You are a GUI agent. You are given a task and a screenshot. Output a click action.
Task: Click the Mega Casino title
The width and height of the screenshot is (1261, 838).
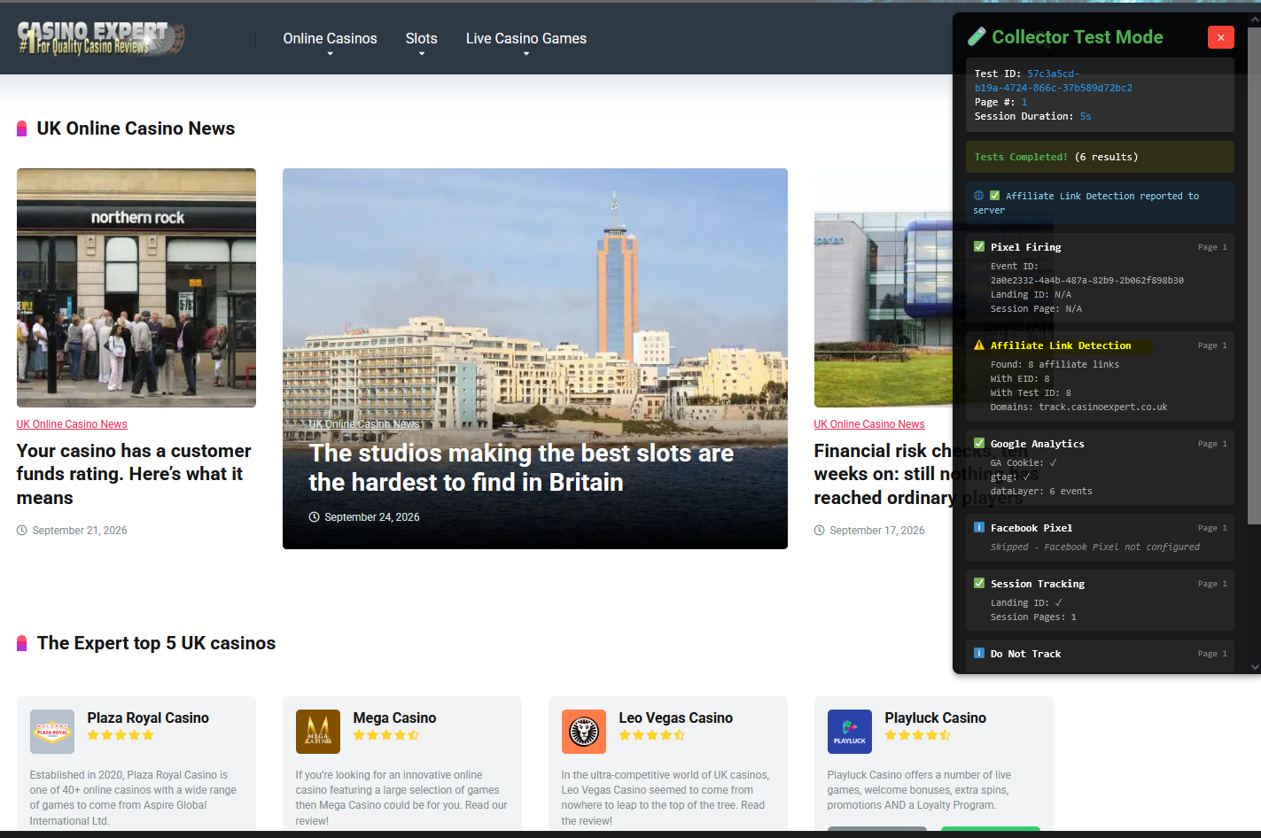pyautogui.click(x=394, y=718)
